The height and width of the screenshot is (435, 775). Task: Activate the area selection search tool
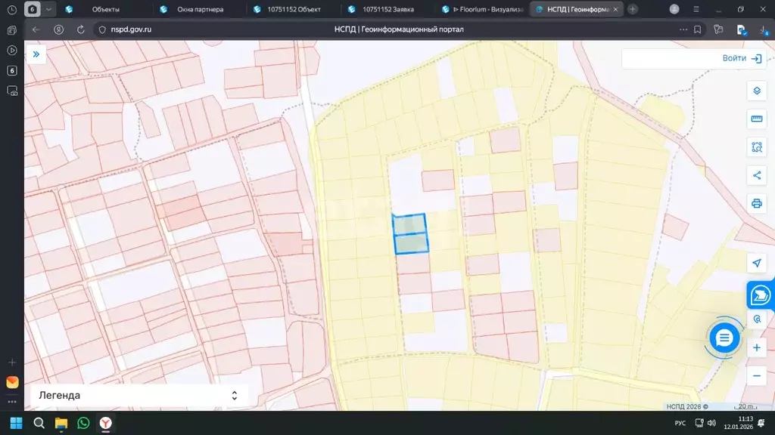pos(756,147)
